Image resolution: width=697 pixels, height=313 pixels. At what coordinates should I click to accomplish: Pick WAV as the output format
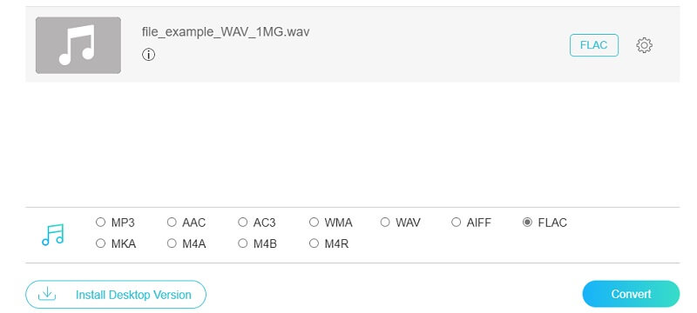coord(385,222)
